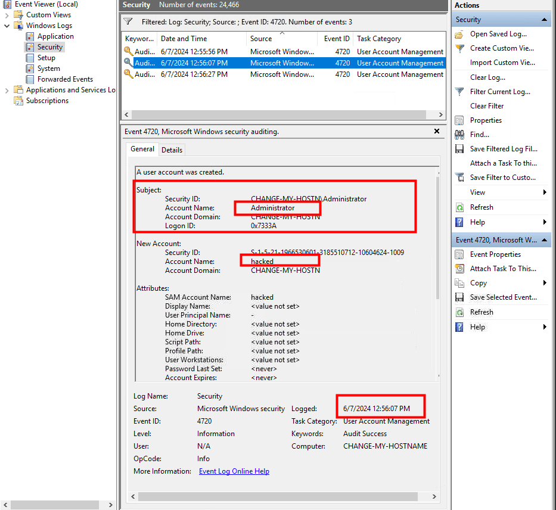This screenshot has width=556, height=510.
Task: Select the General tab
Action: [x=142, y=150]
